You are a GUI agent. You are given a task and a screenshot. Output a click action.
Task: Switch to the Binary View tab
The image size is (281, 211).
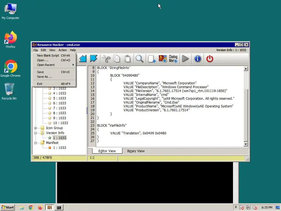tap(136, 151)
